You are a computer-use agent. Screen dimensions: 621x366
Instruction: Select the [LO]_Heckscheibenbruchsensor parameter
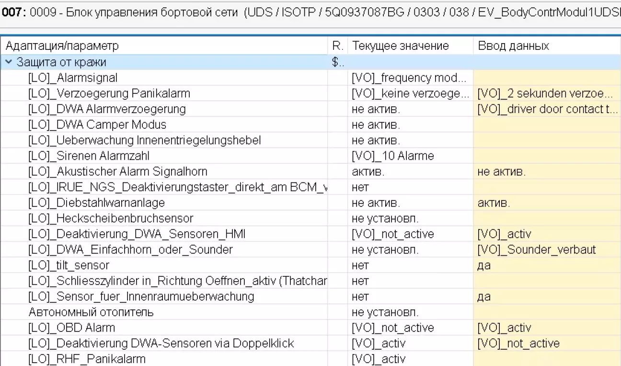click(111, 218)
